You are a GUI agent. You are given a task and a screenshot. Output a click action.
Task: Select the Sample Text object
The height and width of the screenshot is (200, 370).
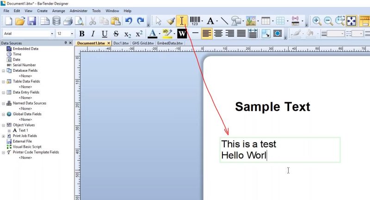coord(272,107)
